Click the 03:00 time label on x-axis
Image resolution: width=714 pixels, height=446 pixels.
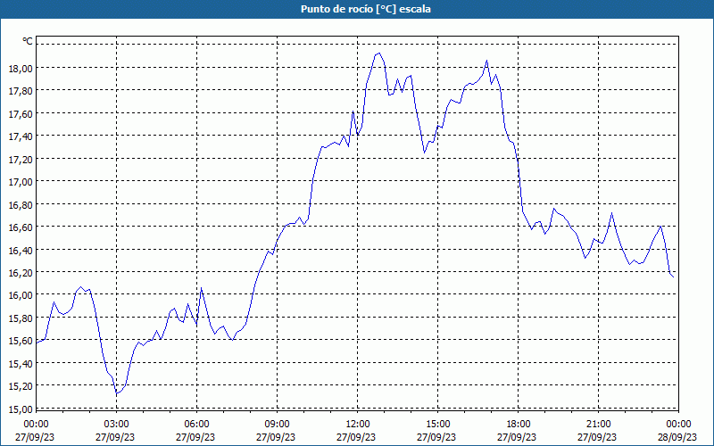[116, 425]
